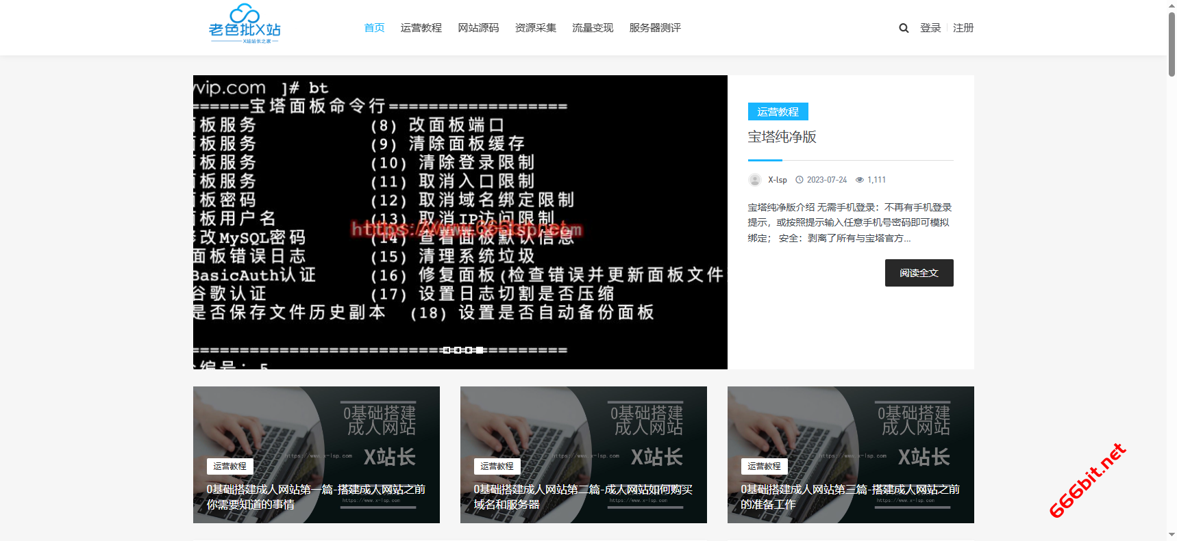Click the 老色批X站 site logo
This screenshot has width=1177, height=541.
(245, 25)
